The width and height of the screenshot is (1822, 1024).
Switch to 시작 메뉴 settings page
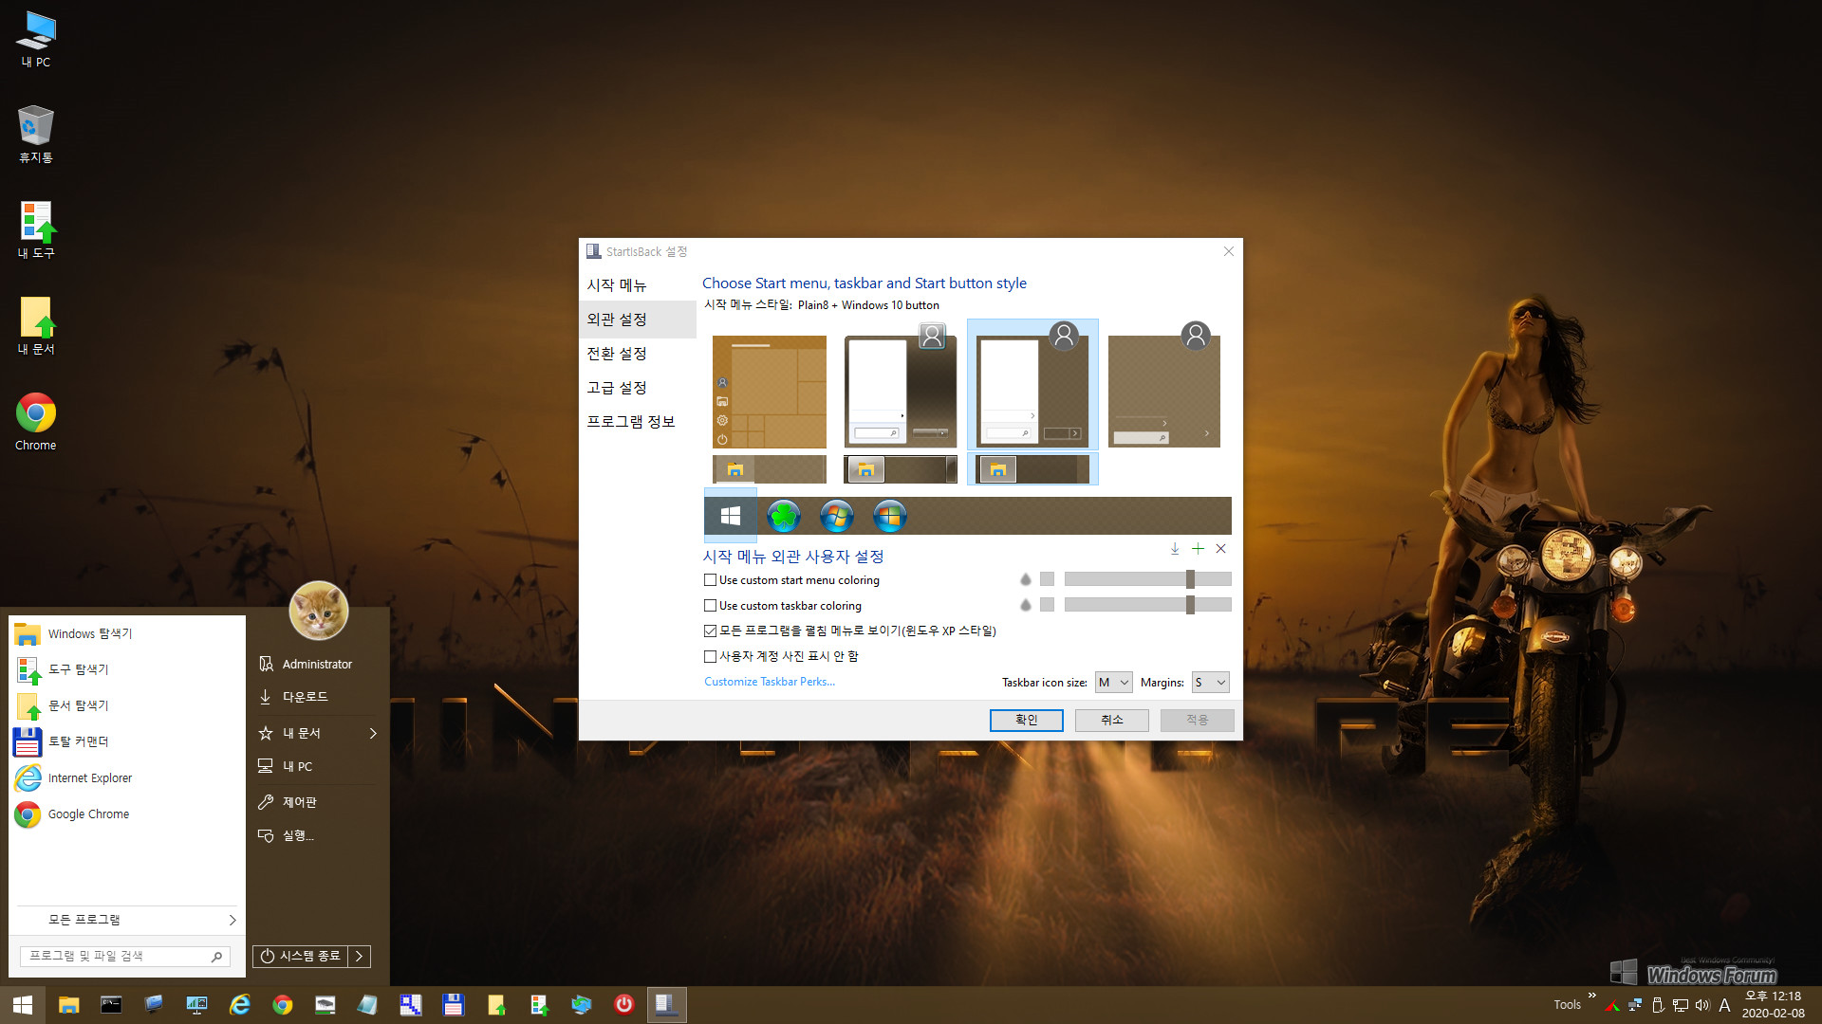tap(638, 285)
